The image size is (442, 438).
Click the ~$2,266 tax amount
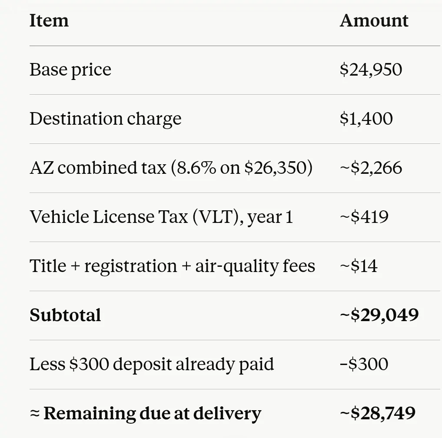(x=371, y=168)
